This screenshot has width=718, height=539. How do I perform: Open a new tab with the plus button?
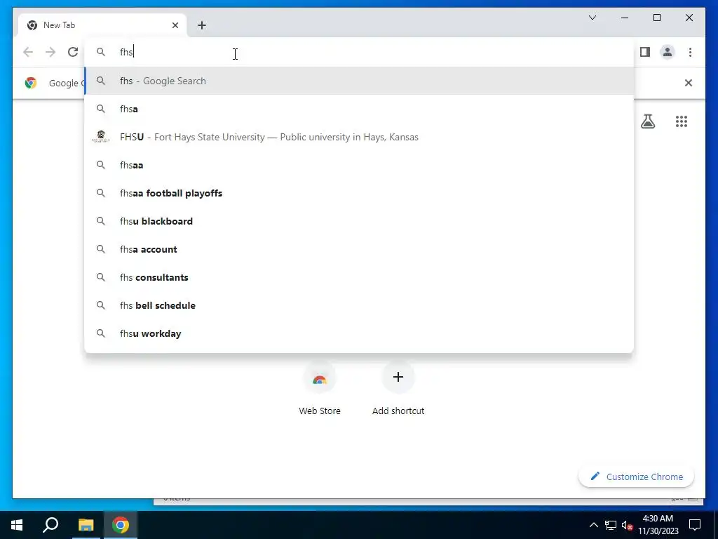pyautogui.click(x=202, y=25)
